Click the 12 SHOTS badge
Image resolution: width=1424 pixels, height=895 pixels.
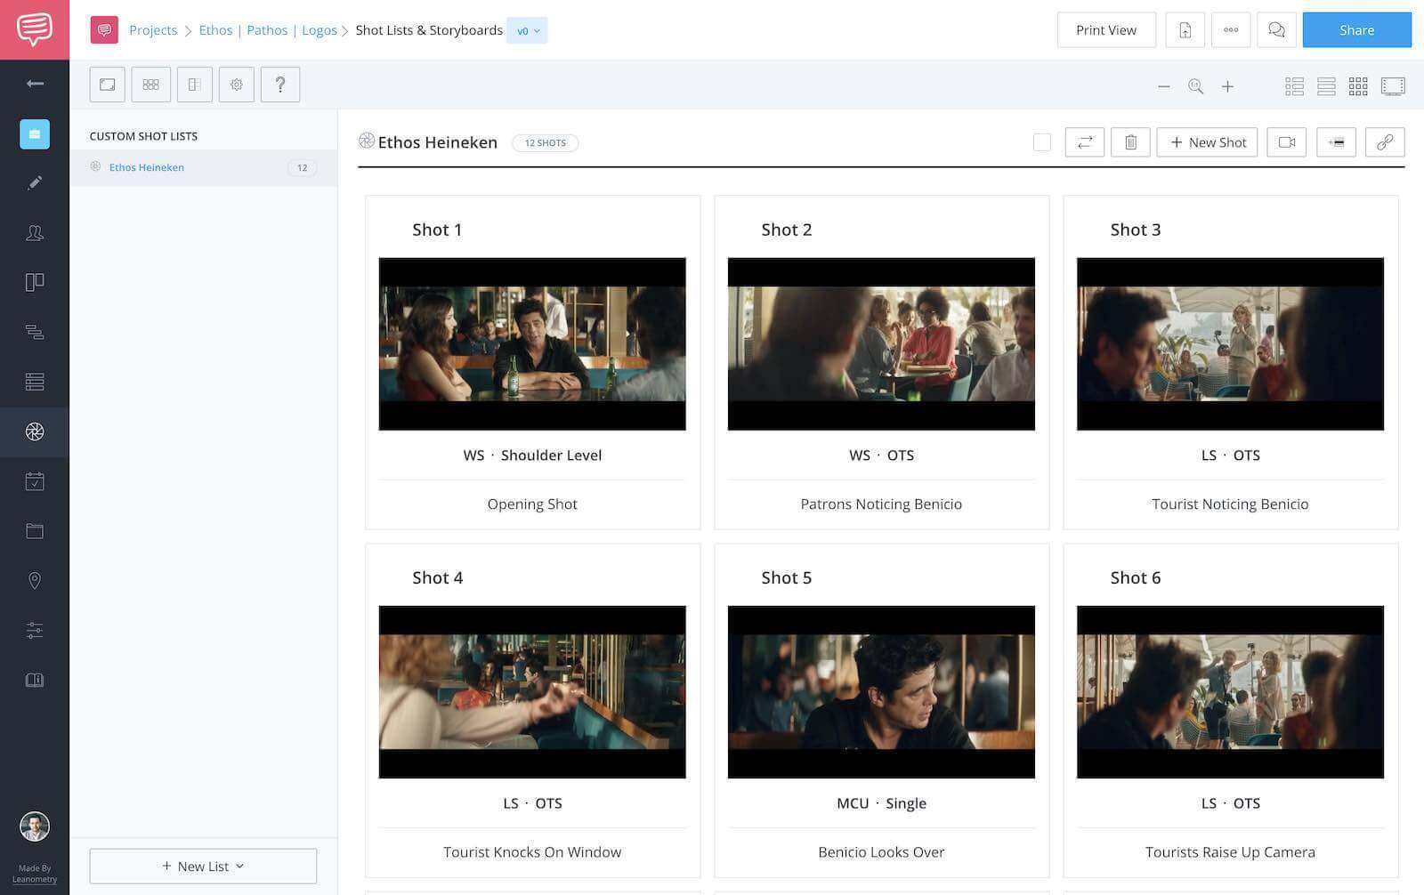point(546,142)
